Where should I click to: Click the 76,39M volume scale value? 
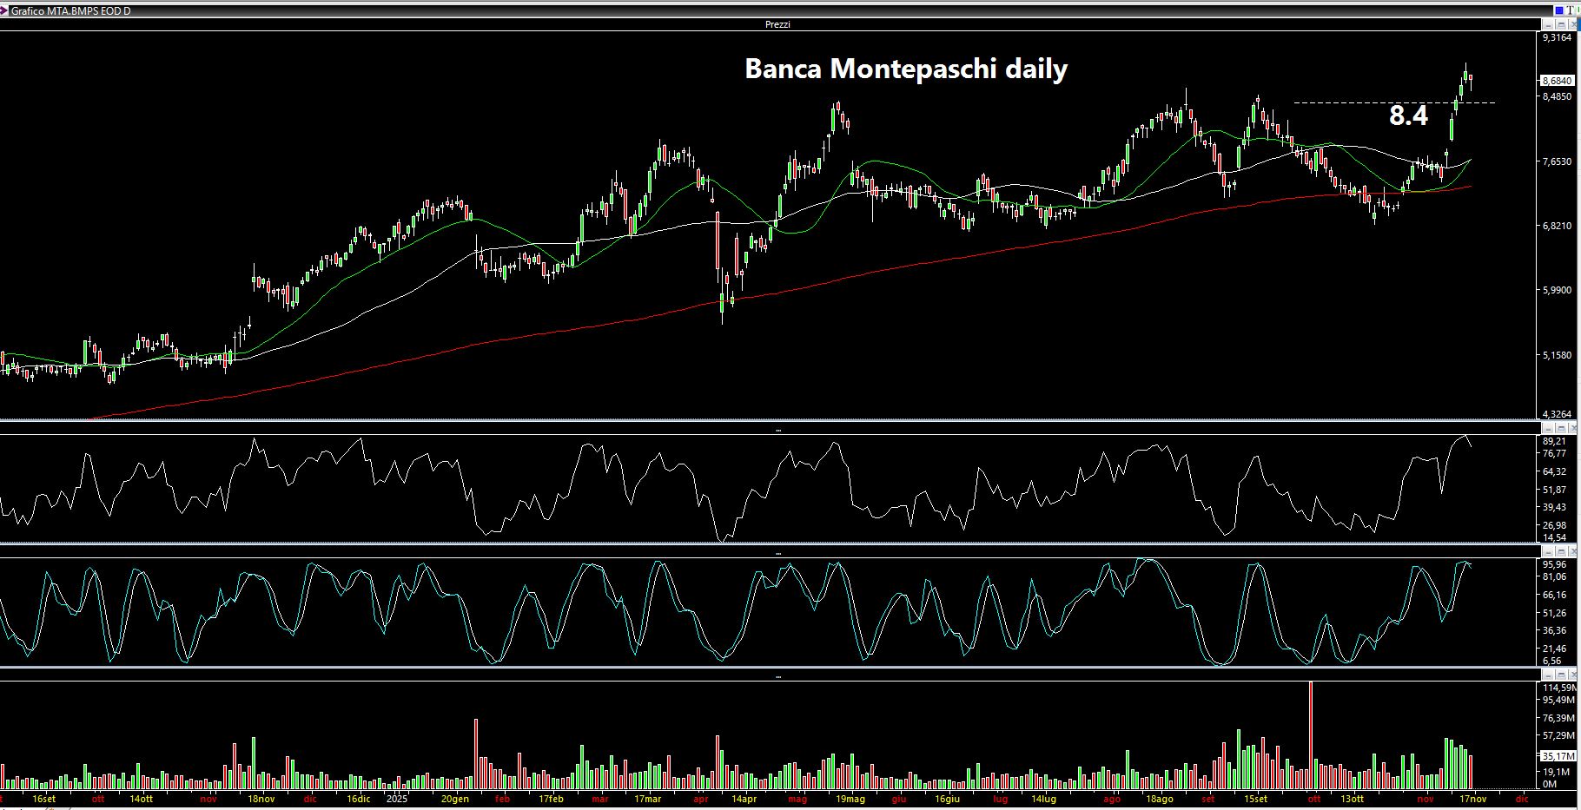tap(1558, 718)
